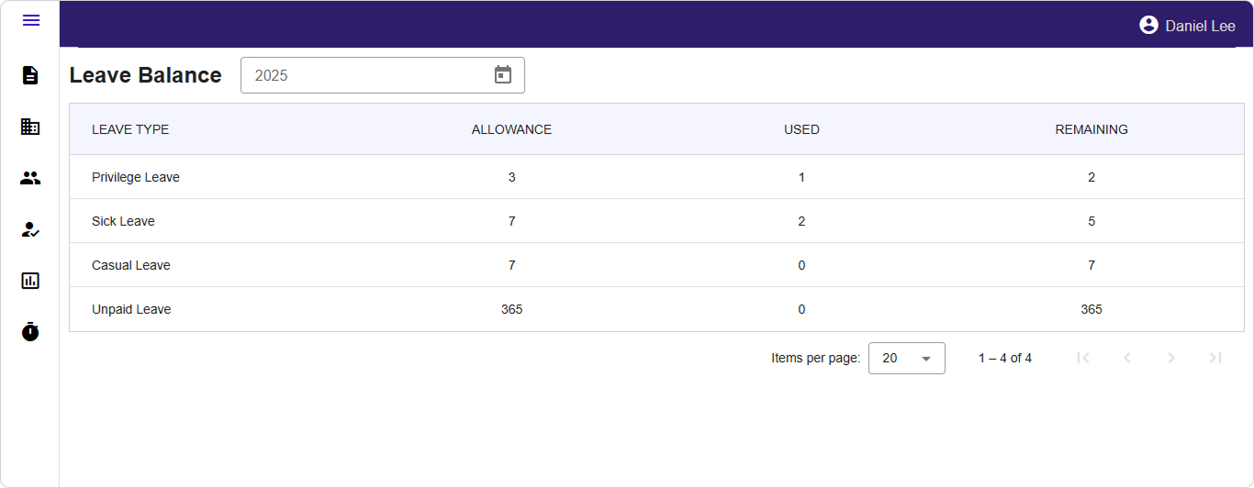Go to the next page

pyautogui.click(x=1171, y=358)
